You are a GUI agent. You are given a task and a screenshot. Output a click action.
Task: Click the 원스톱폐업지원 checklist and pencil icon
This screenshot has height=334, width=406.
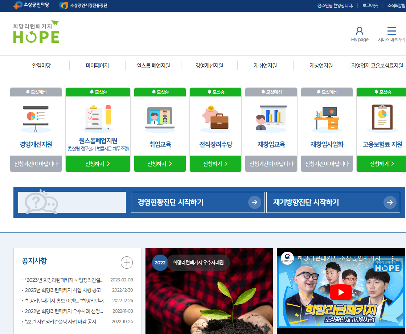click(x=98, y=118)
